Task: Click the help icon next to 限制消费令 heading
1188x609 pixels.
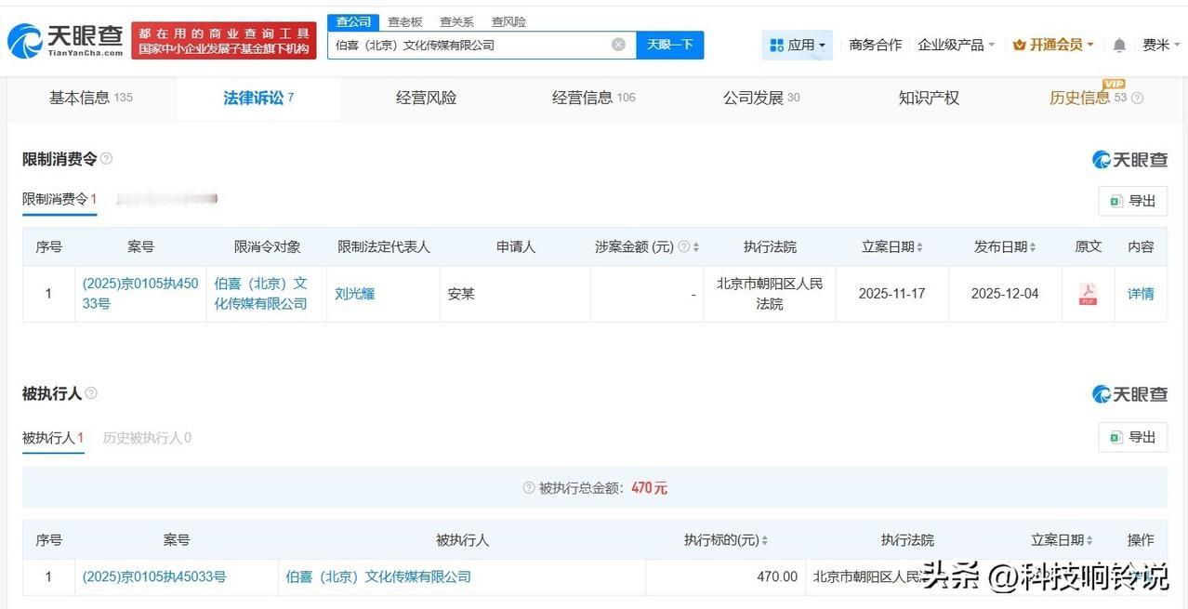Action: click(x=106, y=159)
